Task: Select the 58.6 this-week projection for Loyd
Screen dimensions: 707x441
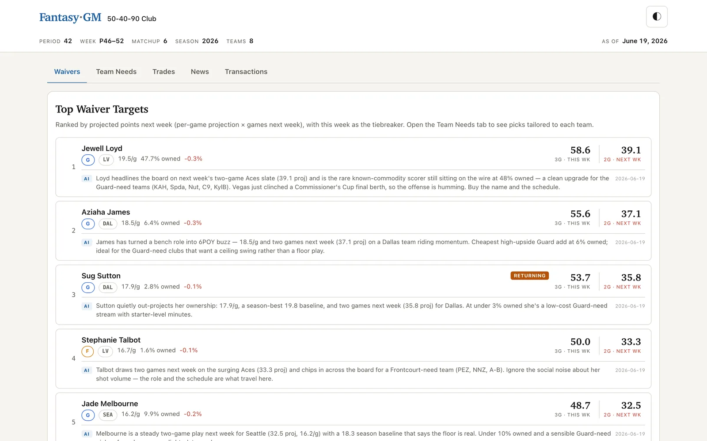Action: pos(580,150)
